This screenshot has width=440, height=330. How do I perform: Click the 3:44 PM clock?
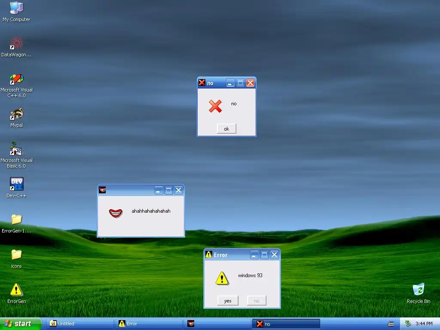pos(424,324)
